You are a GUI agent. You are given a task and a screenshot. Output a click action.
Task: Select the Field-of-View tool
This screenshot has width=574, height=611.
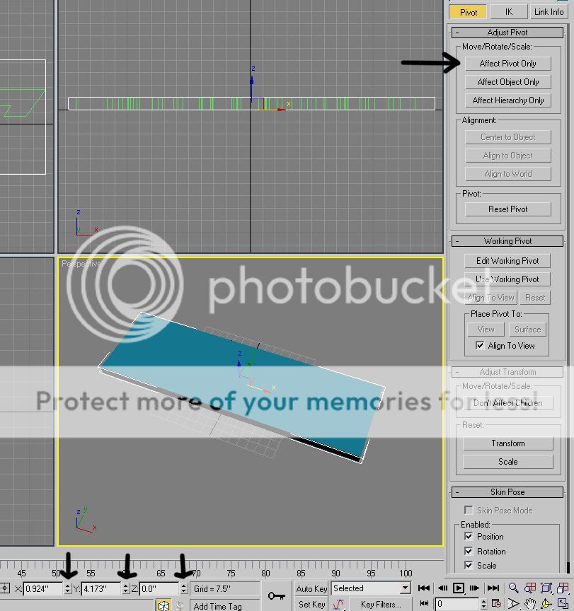click(x=513, y=604)
